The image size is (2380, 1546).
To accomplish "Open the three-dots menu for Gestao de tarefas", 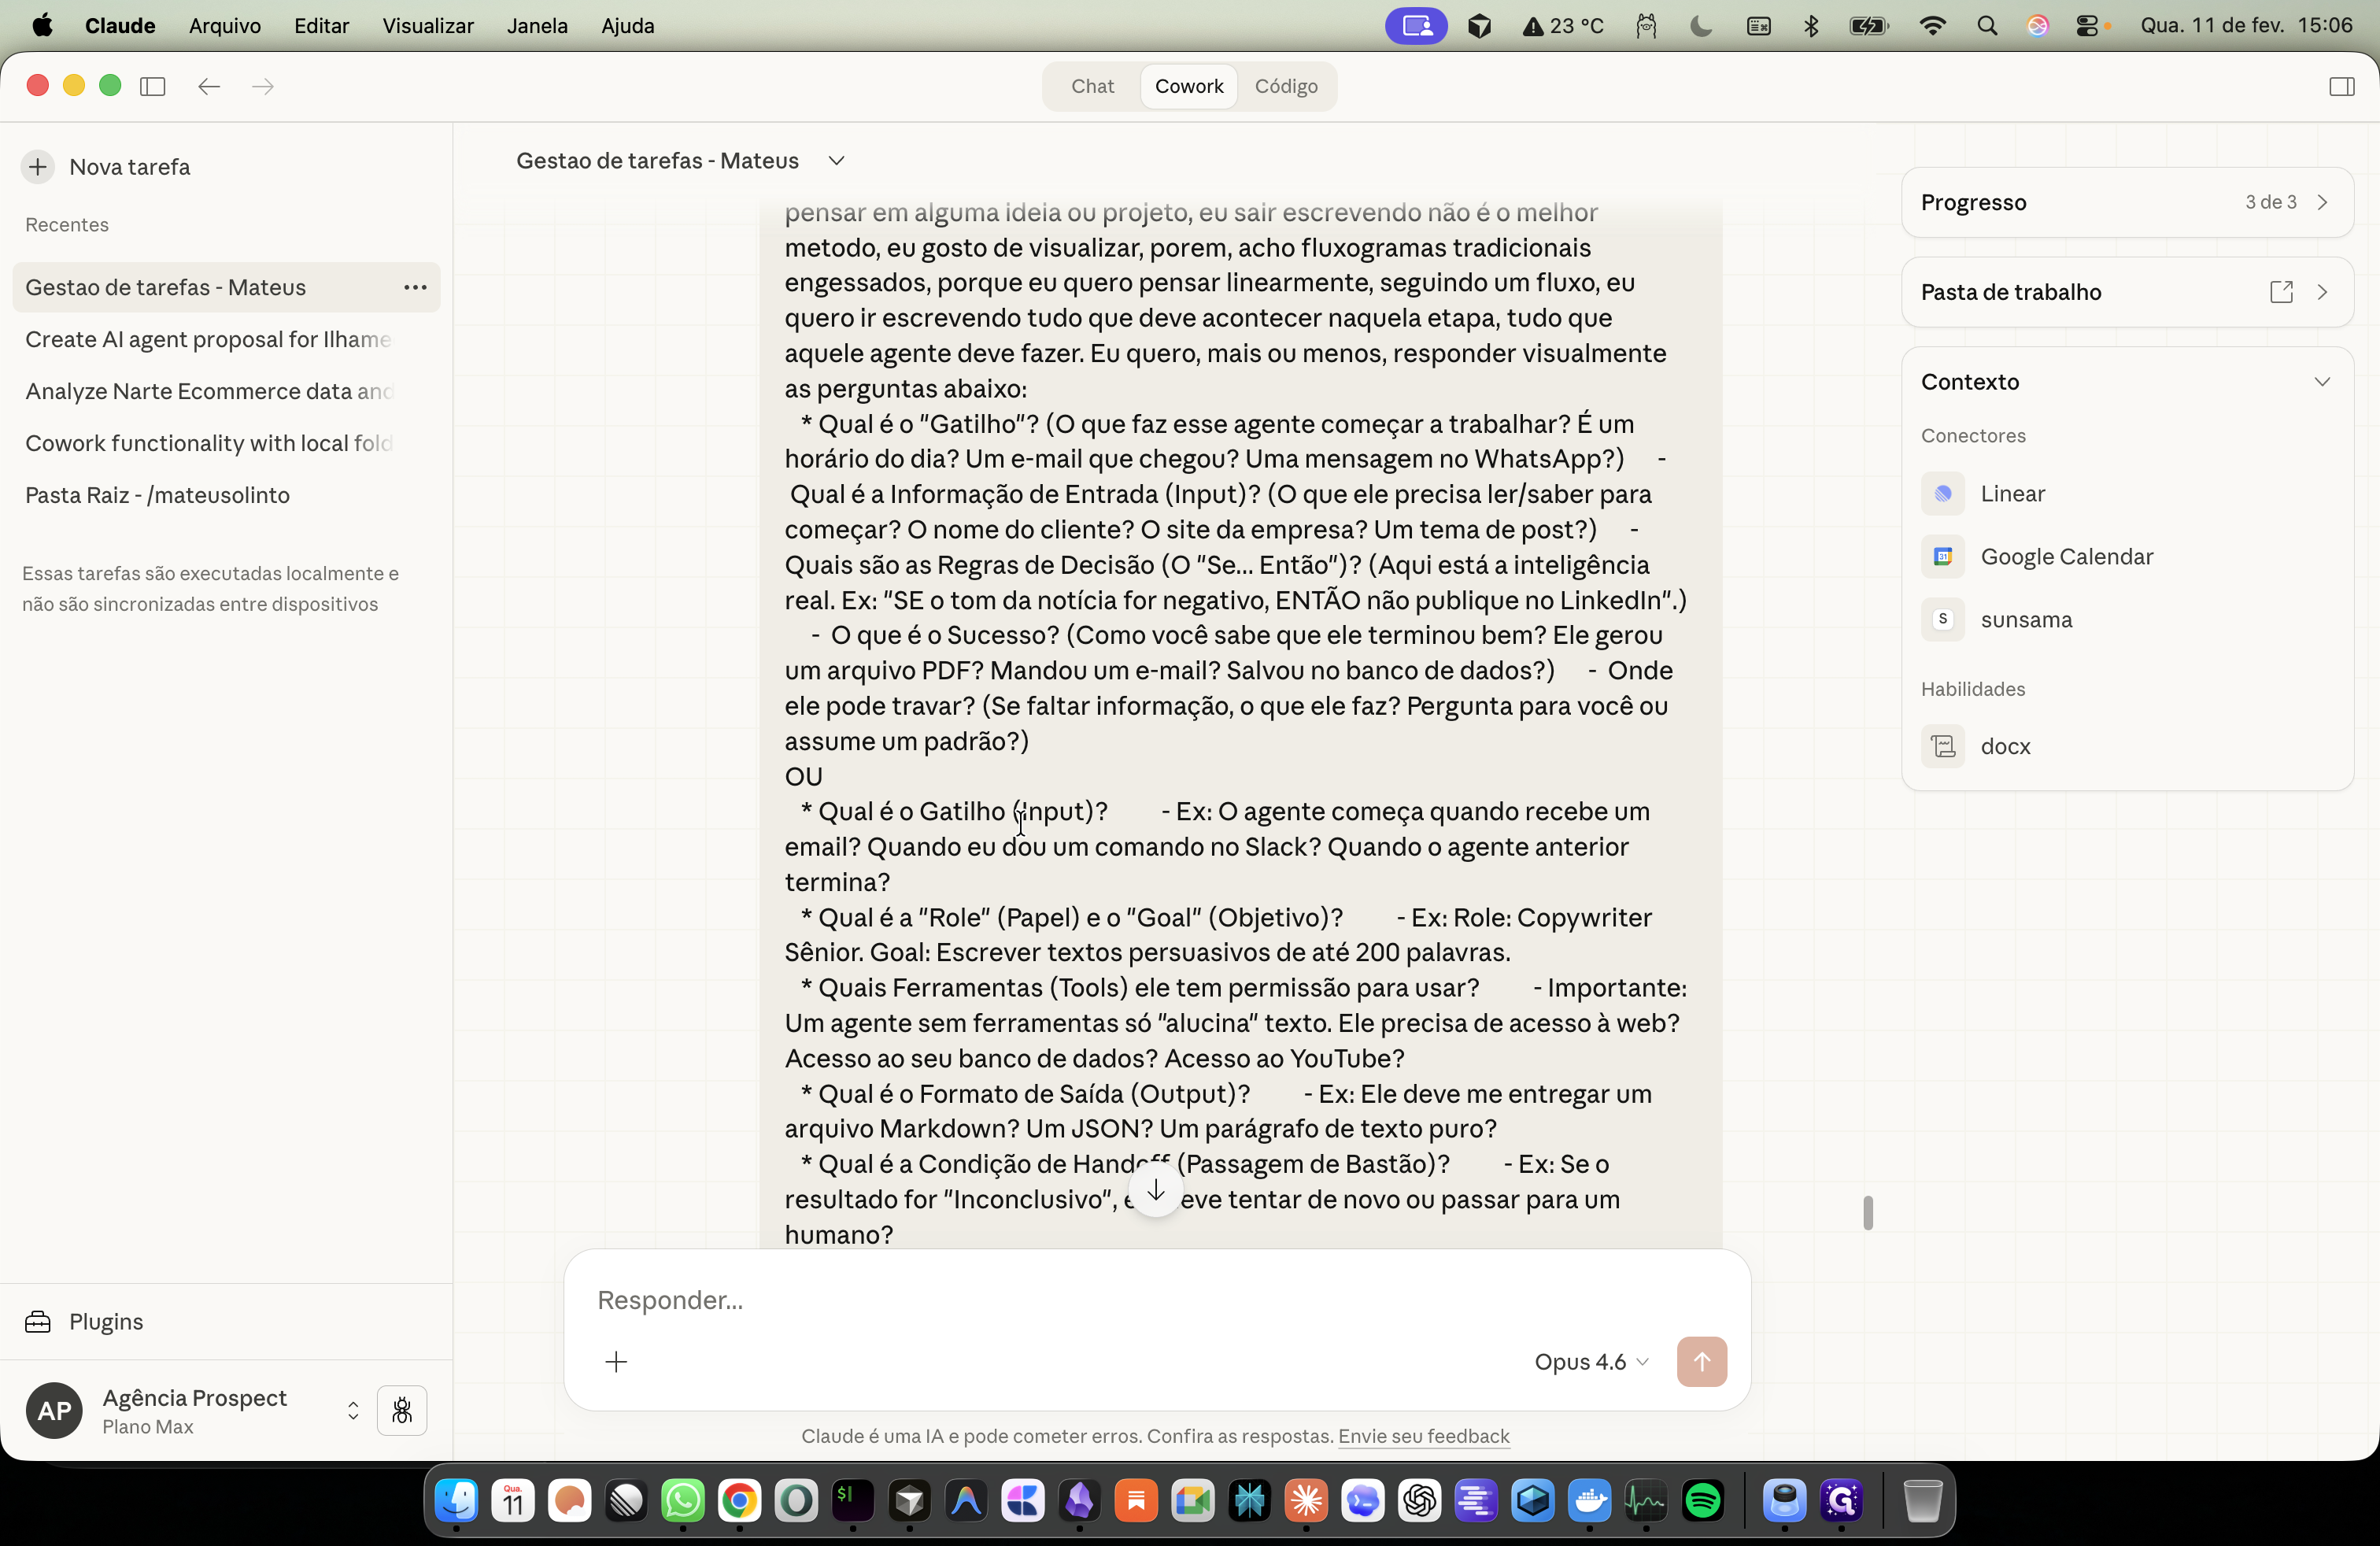I will [x=415, y=288].
